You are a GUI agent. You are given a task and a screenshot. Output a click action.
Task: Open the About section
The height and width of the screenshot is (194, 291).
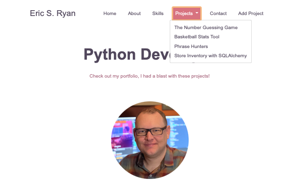pos(134,14)
